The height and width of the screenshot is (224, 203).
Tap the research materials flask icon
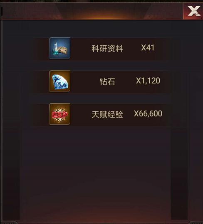click(60, 48)
